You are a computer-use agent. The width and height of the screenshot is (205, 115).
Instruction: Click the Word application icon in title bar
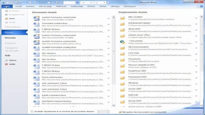(x=3, y=3)
